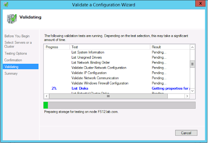Click the horizontal scroll right arrow
Viewport: 208px width, 143px height.
187,96
